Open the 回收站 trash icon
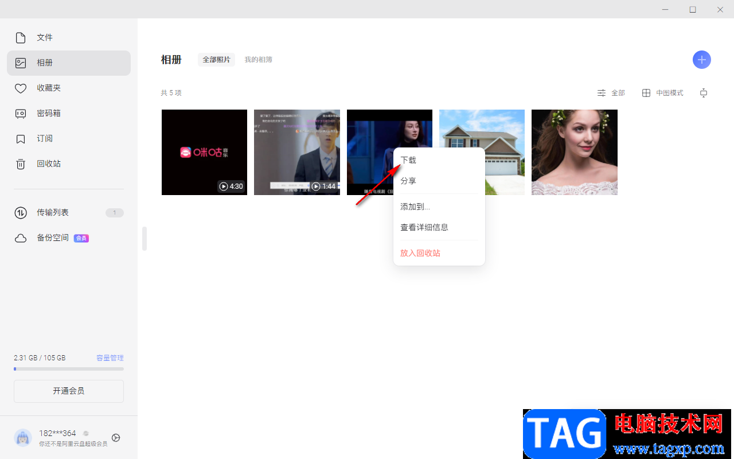 pos(21,164)
